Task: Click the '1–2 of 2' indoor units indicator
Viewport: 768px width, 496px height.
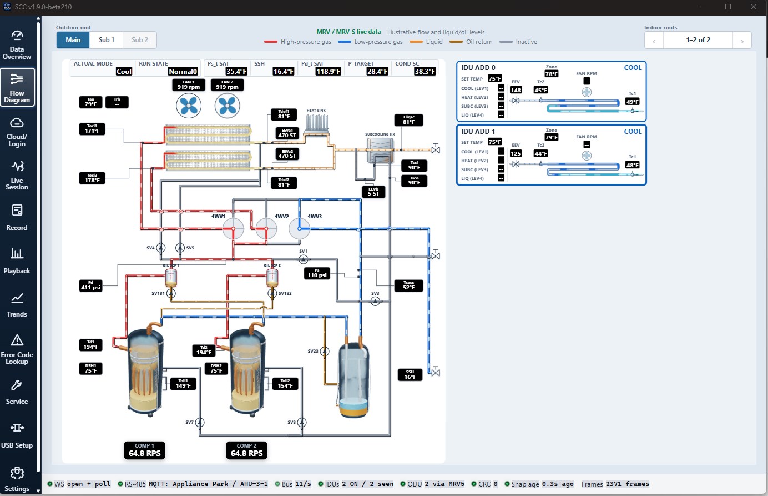Action: (x=698, y=40)
